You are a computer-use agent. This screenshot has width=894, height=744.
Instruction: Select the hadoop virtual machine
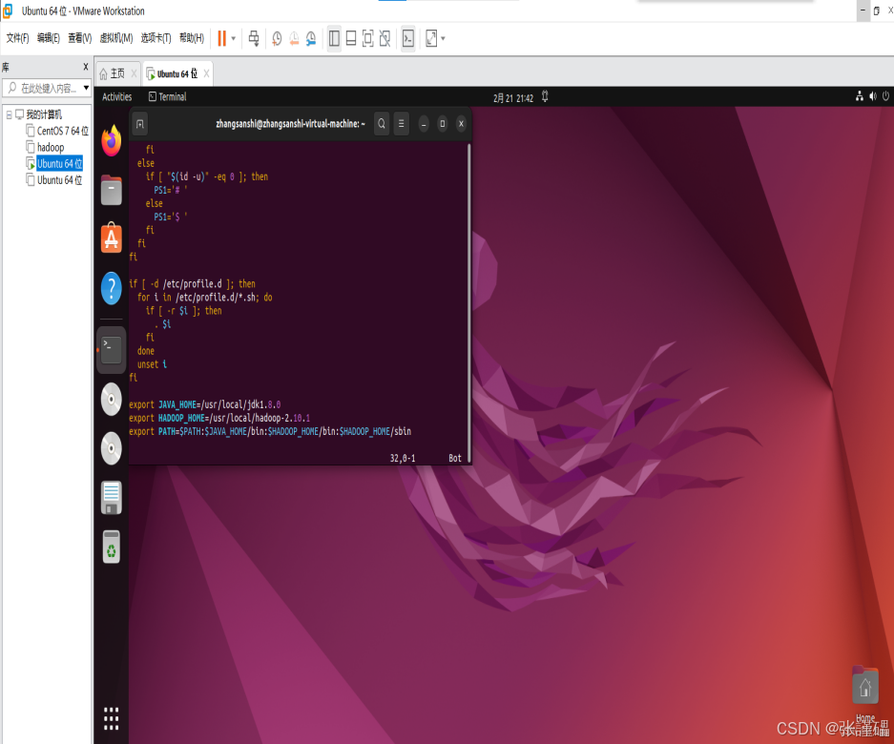pyautogui.click(x=51, y=148)
